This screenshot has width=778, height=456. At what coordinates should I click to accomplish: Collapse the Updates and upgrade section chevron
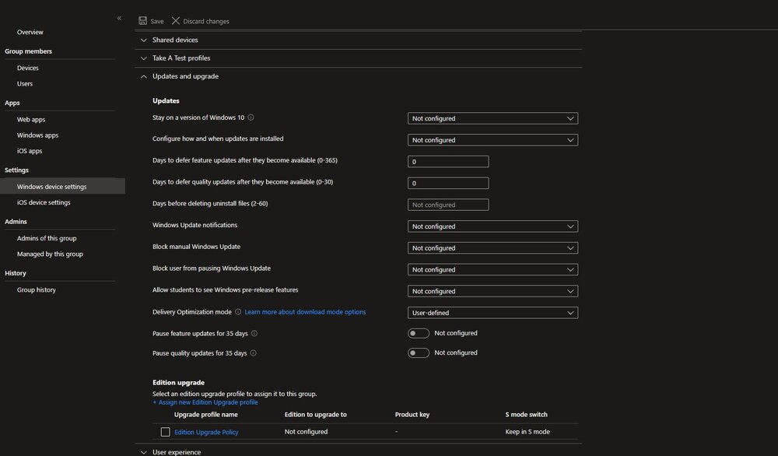point(143,76)
